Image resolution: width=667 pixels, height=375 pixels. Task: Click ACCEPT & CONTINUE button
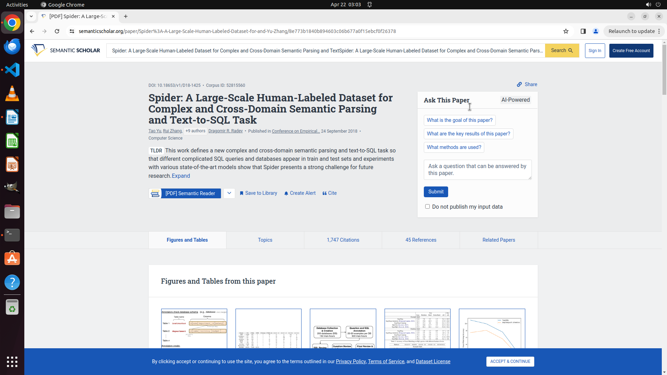point(510,361)
